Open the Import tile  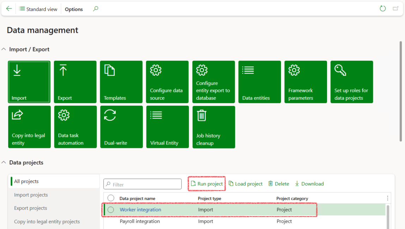[x=29, y=82]
